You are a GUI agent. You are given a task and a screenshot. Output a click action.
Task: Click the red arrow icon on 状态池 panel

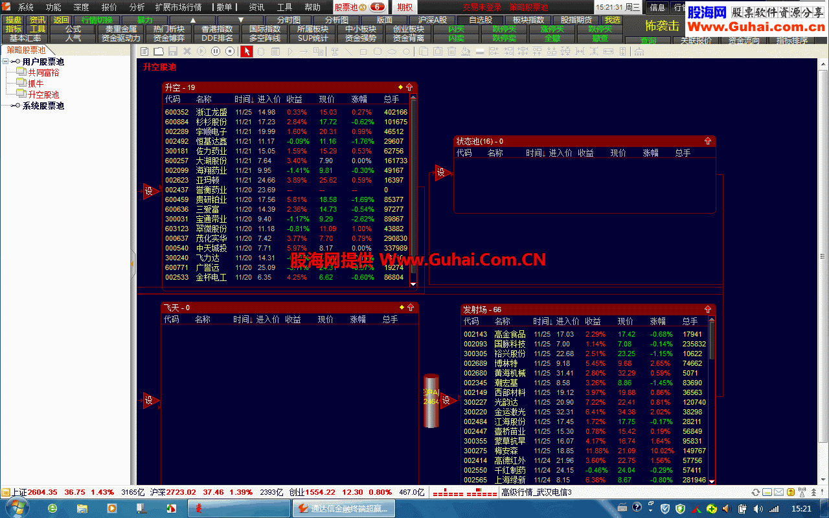pyautogui.click(x=708, y=141)
